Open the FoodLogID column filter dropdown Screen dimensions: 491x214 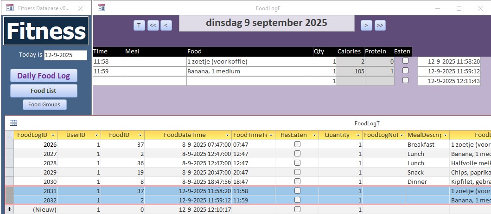pos(54,135)
